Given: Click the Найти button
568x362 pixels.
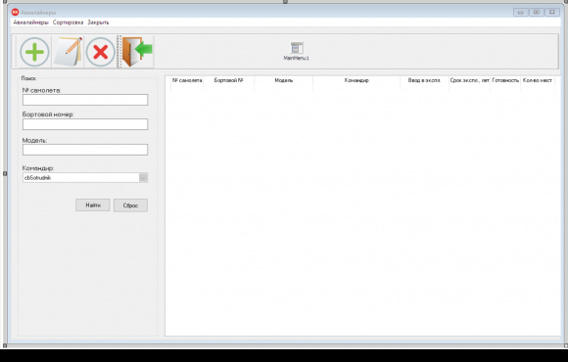Looking at the screenshot, I should pyautogui.click(x=93, y=205).
